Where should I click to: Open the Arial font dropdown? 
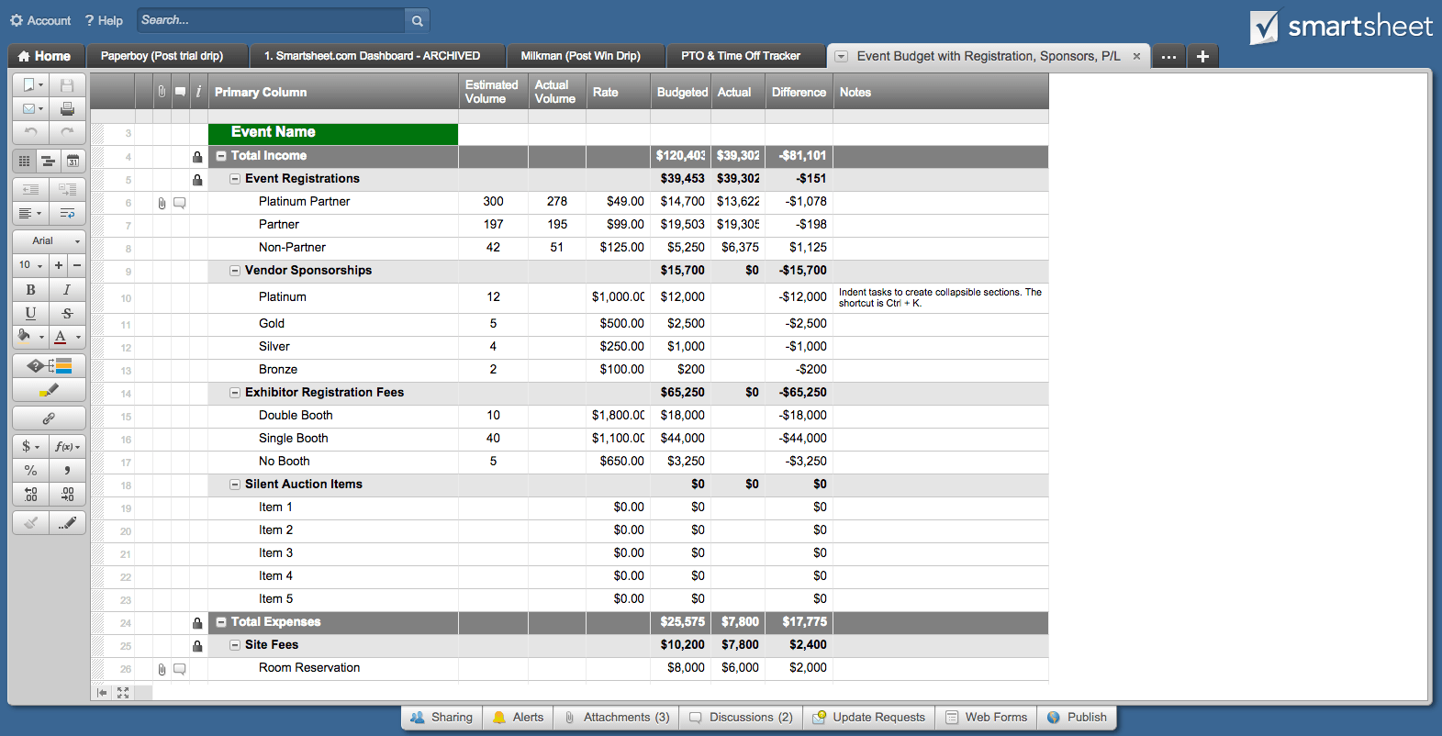click(x=49, y=241)
